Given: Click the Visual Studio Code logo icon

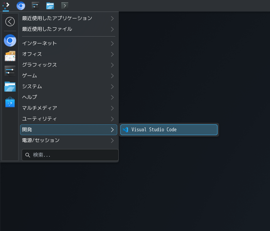Looking at the screenshot, I should pyautogui.click(x=125, y=130).
